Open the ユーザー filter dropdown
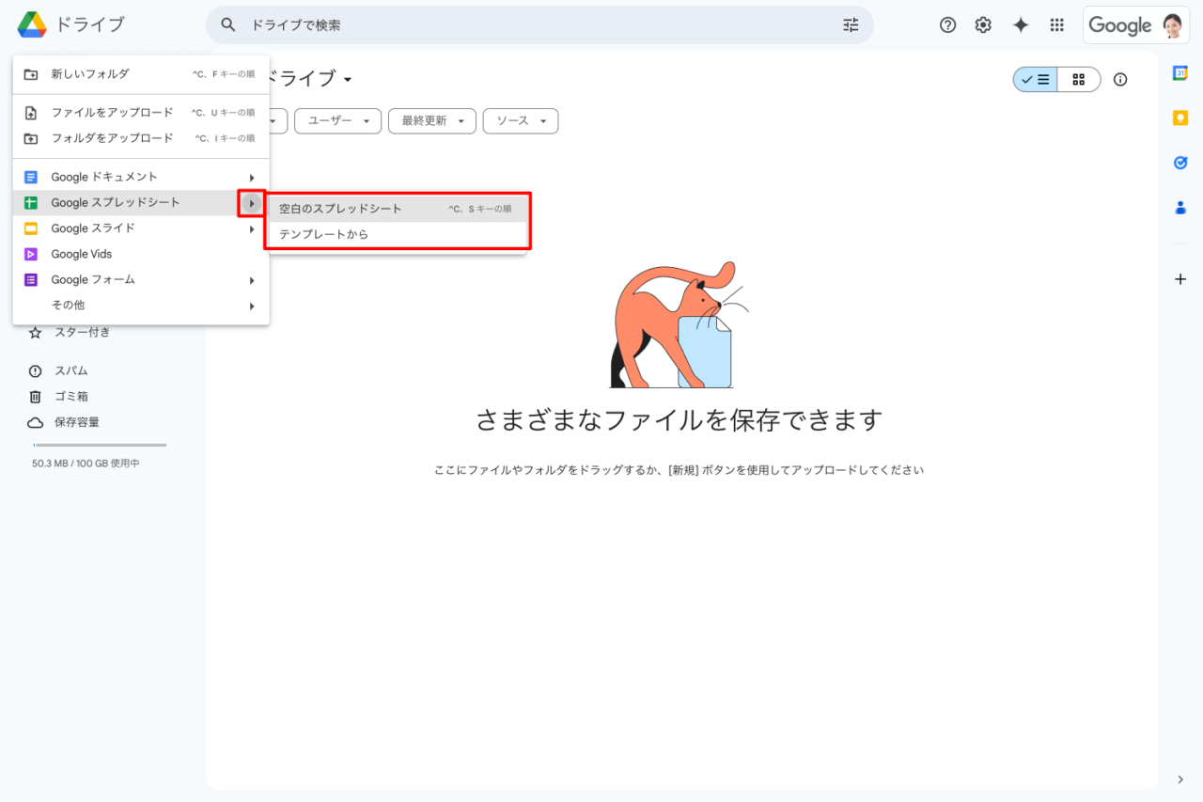The height and width of the screenshot is (802, 1203). pos(337,121)
